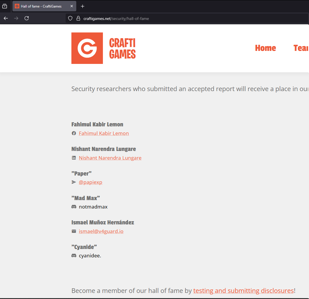The image size is (309, 299).
Task: Open the tab list overview button
Action: pos(5,6)
